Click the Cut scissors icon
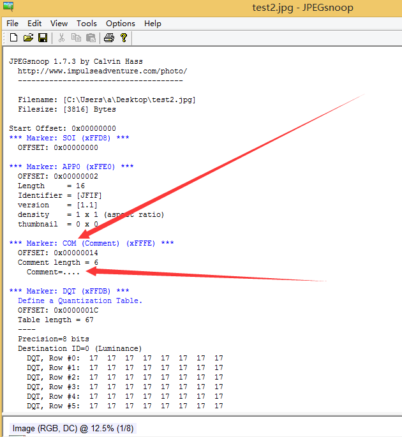This screenshot has width=402, height=437. (x=61, y=38)
